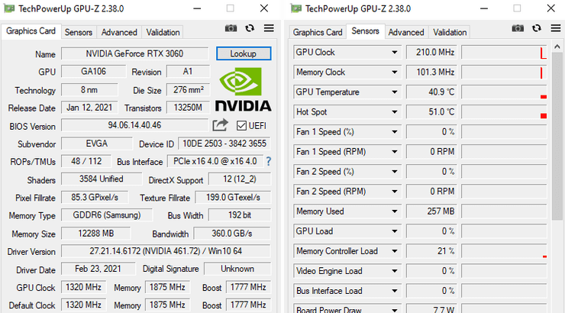Close the left GPU-Z window
The height and width of the screenshot is (313, 565).
point(264,8)
